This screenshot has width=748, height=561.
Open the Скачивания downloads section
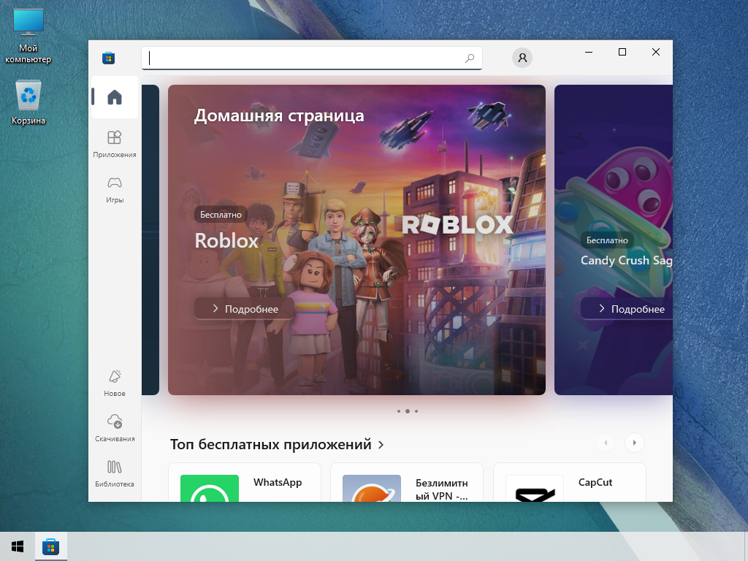[114, 427]
